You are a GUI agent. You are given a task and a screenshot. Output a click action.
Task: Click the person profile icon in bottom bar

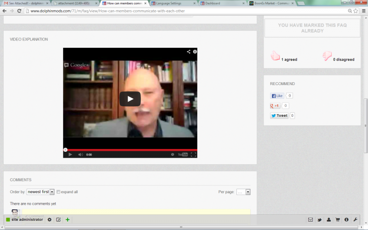coord(328,220)
